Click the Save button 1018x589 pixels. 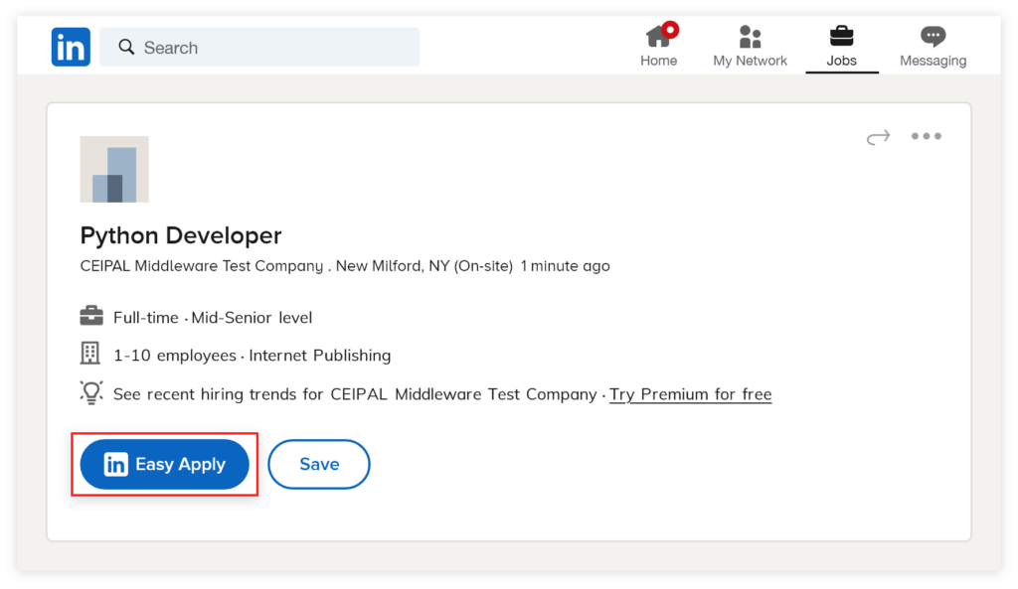pyautogui.click(x=319, y=465)
